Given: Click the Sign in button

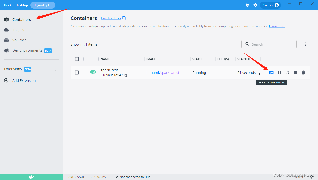Looking at the screenshot, I should pos(270,5).
